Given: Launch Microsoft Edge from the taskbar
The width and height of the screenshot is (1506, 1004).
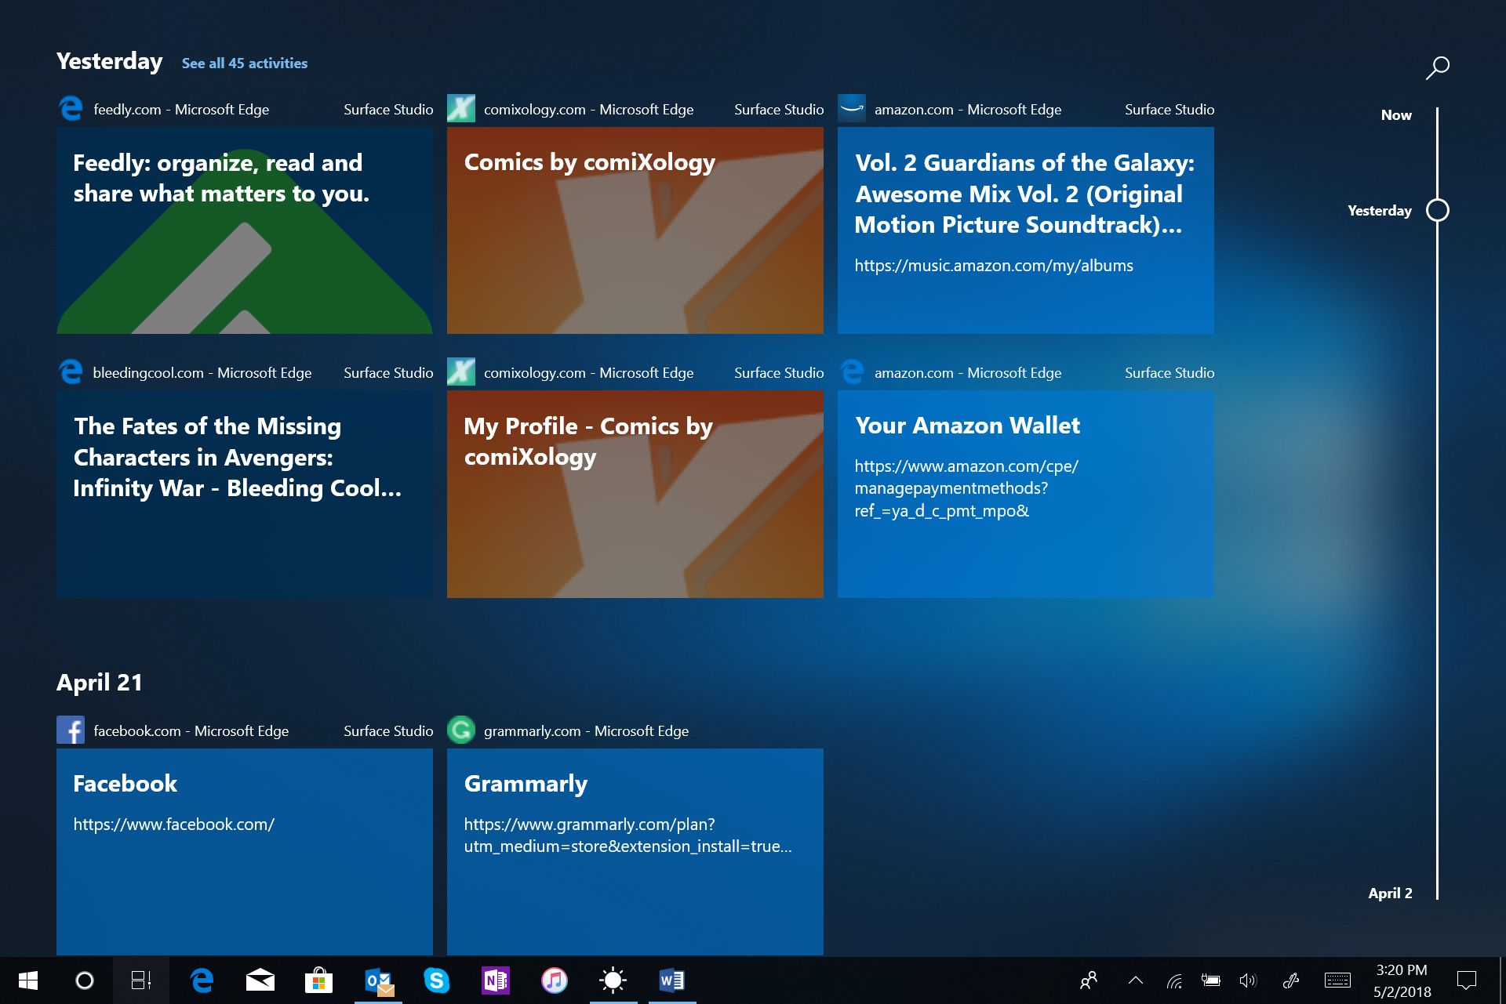Looking at the screenshot, I should [x=202, y=980].
